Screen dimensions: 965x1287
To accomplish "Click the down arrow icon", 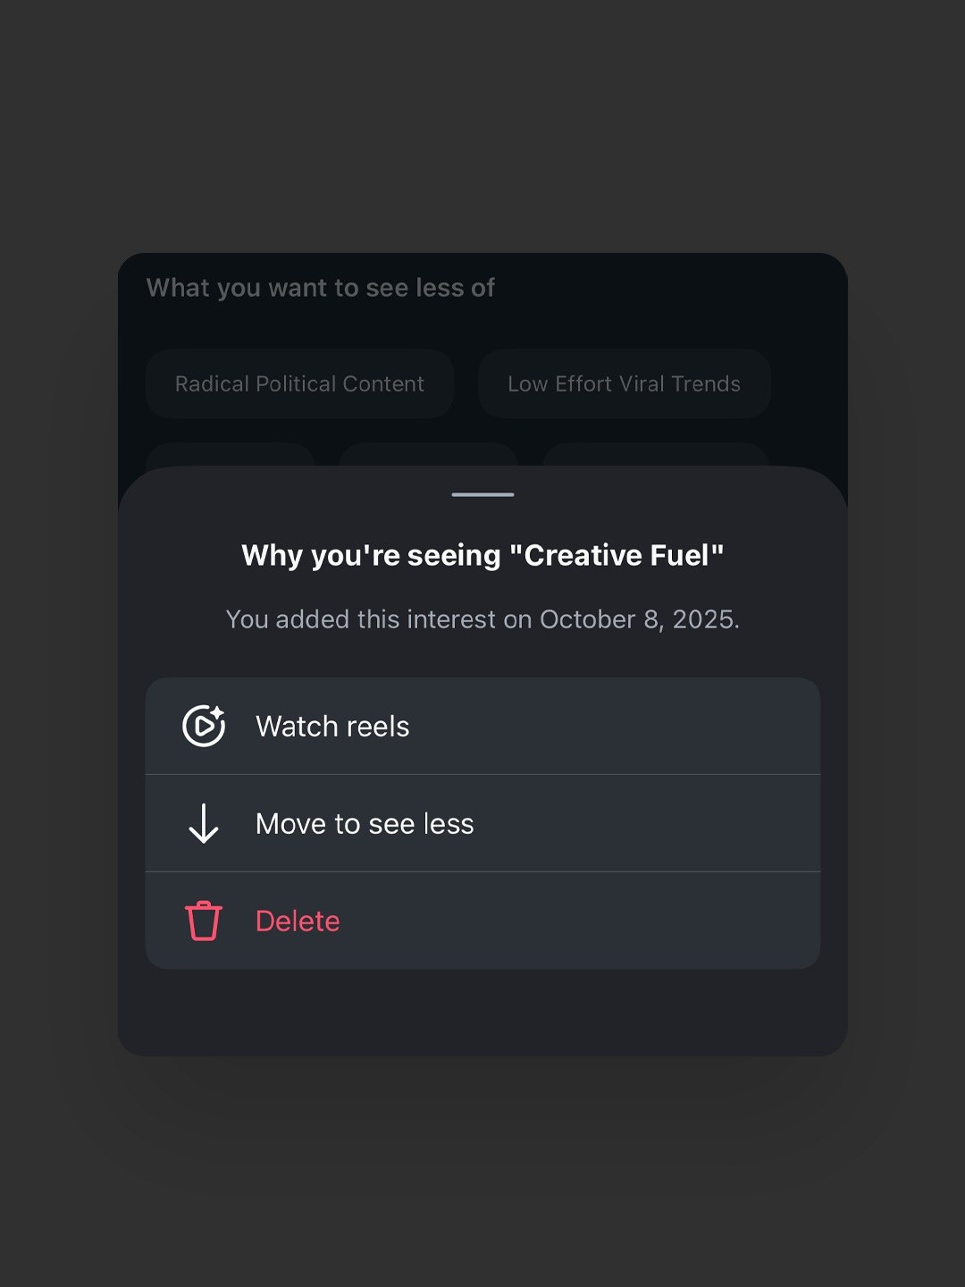I will coord(204,823).
